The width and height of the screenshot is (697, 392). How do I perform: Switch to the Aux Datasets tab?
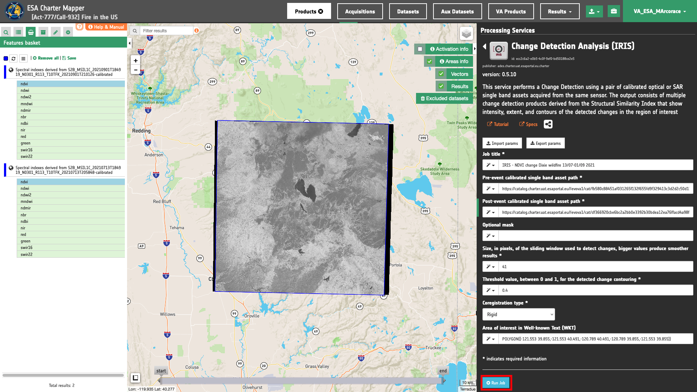click(x=457, y=11)
